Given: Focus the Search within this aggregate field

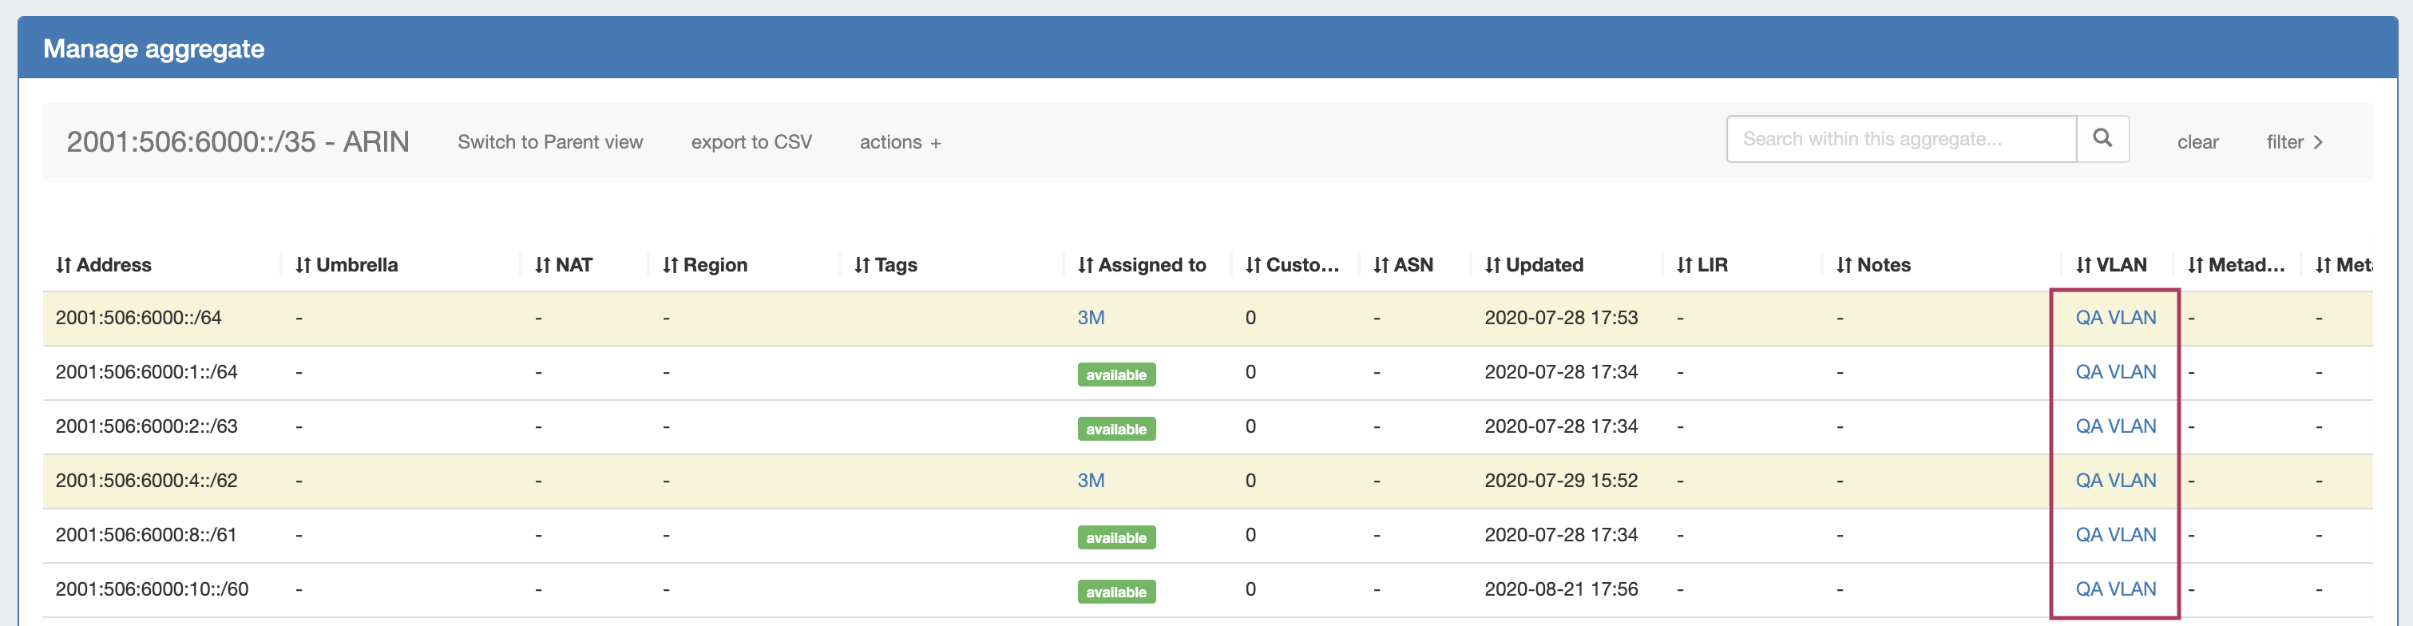Looking at the screenshot, I should coord(1900,139).
